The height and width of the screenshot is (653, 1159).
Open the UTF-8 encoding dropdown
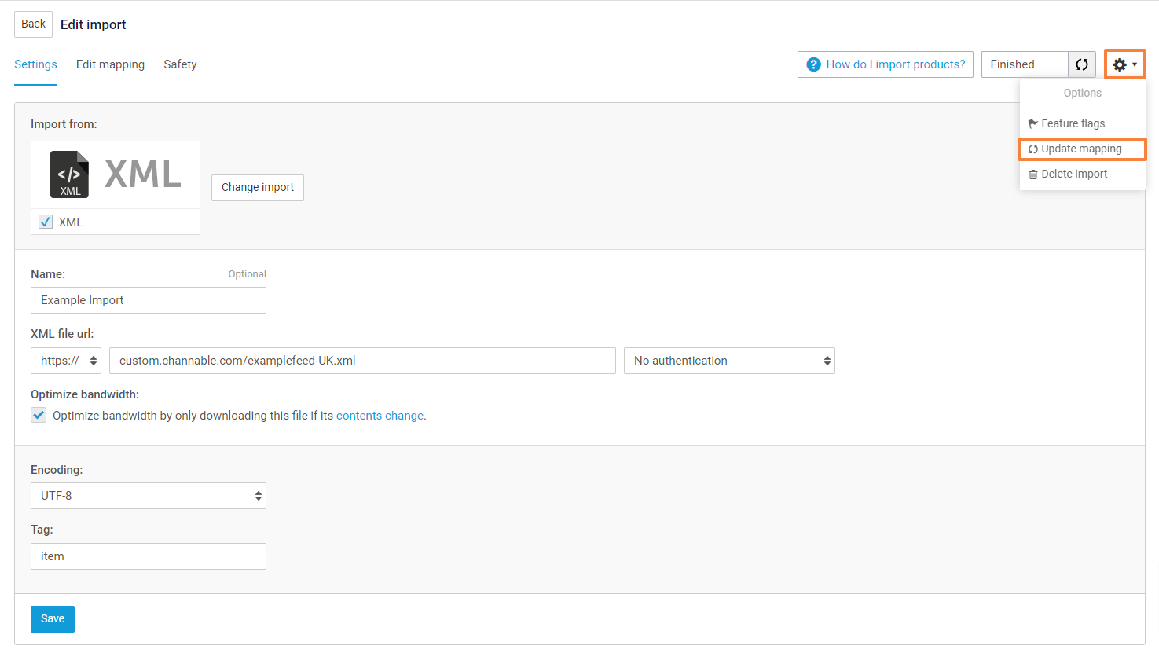[x=149, y=496]
